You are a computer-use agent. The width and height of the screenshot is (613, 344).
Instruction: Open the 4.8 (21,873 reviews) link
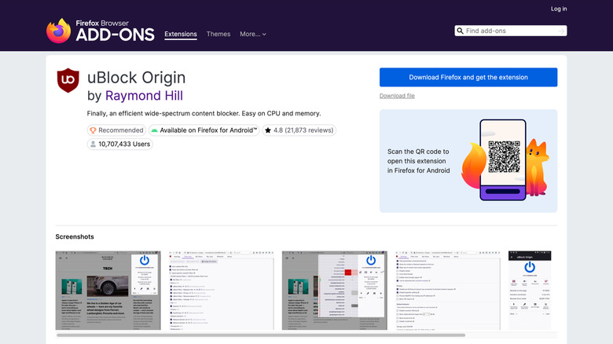tap(299, 130)
